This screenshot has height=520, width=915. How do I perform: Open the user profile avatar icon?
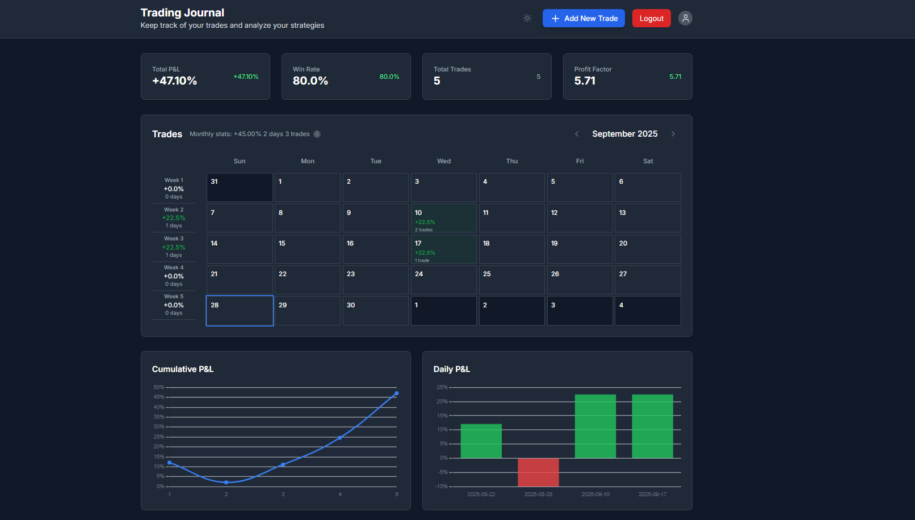tap(685, 18)
